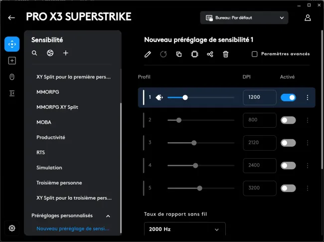Open the assignments plus-box sidebar icon
Viewport: 324px width, 242px height.
point(12,60)
